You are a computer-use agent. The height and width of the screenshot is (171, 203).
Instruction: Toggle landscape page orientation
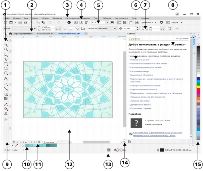coord(70,28)
